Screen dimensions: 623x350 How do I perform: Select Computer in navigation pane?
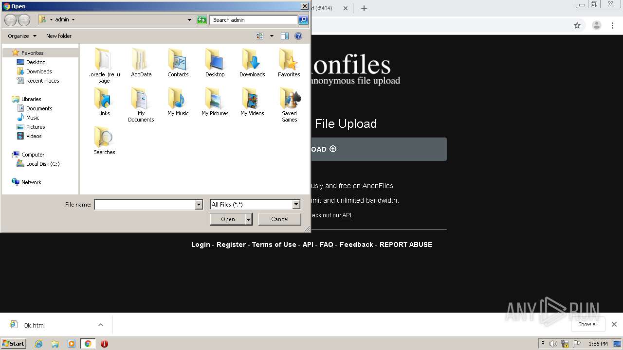[x=33, y=155]
